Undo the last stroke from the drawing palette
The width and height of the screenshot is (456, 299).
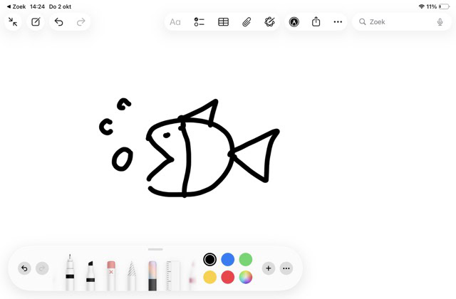(x=24, y=268)
